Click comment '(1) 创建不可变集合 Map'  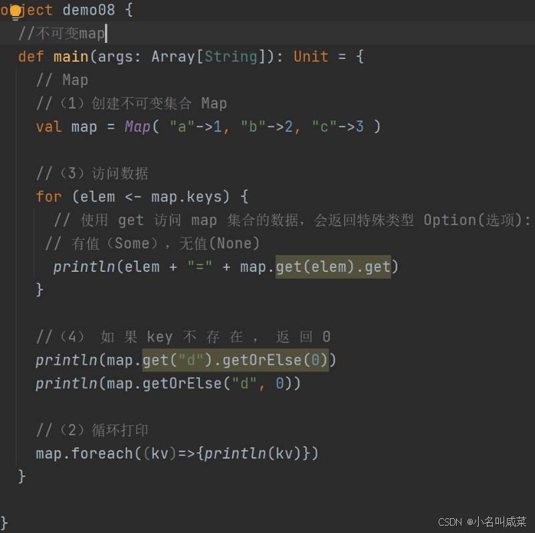(x=132, y=104)
